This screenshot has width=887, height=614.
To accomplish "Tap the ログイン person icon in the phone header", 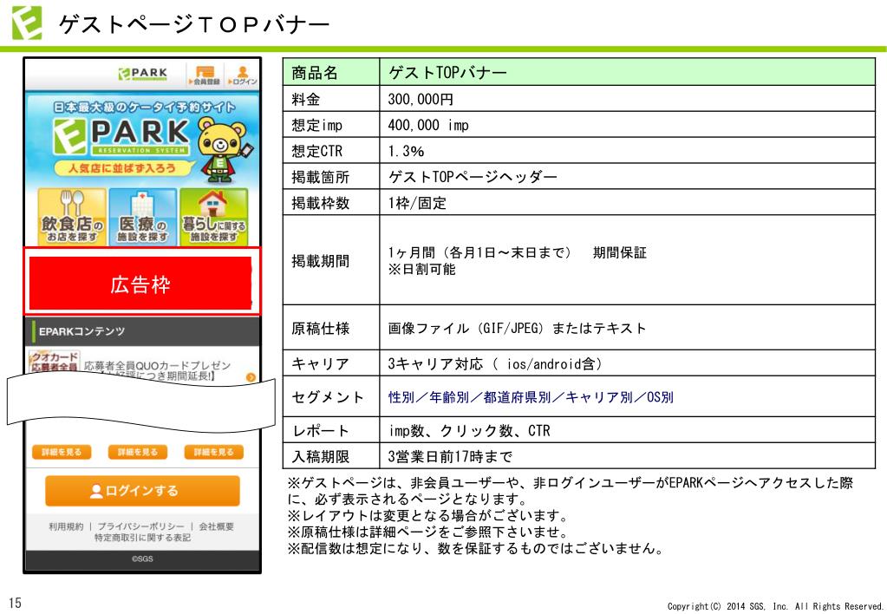I will coord(243,75).
